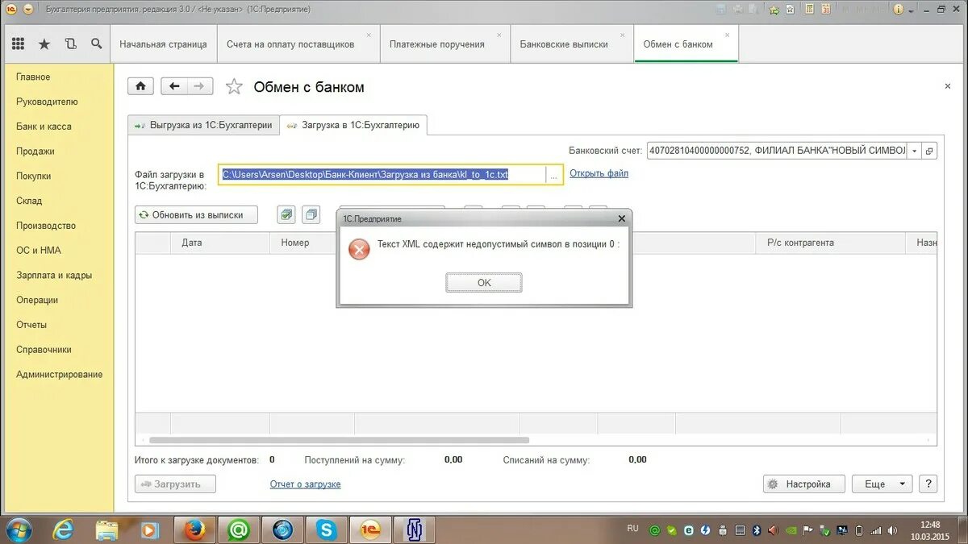
Task: Confirm the error with OK button
Action: [484, 282]
